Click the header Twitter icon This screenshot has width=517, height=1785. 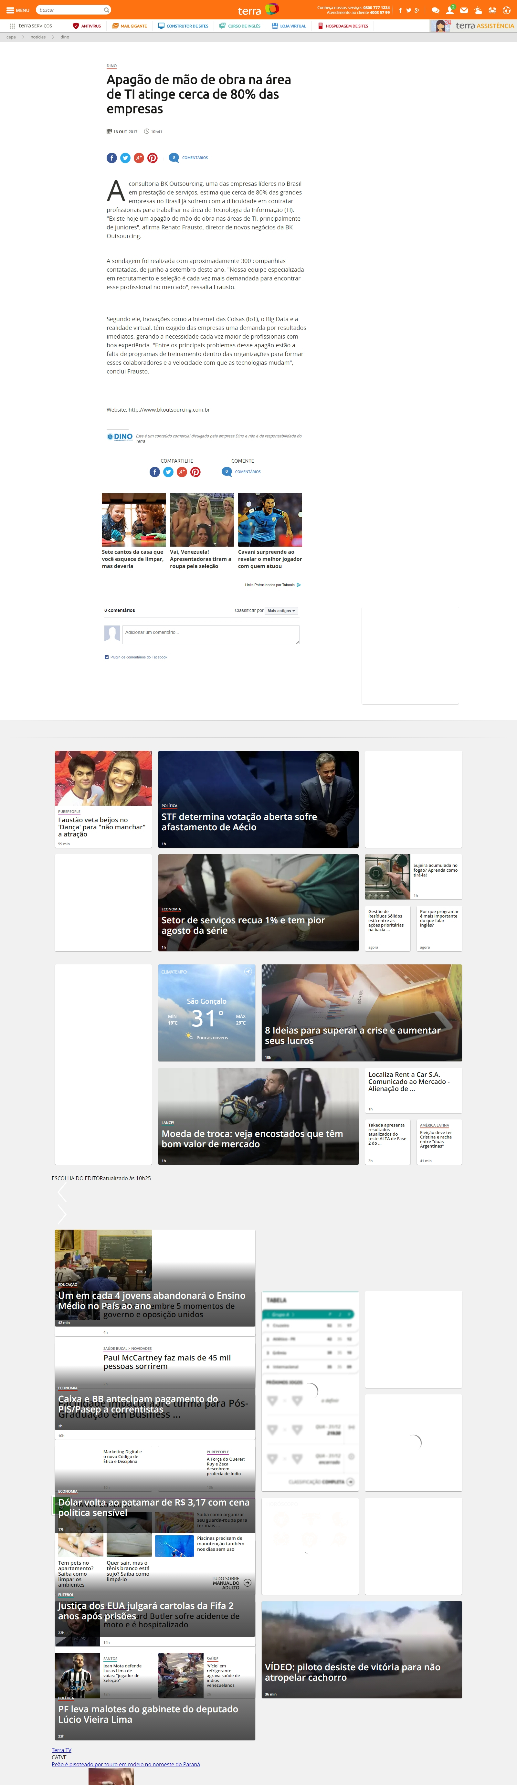pos(408,10)
